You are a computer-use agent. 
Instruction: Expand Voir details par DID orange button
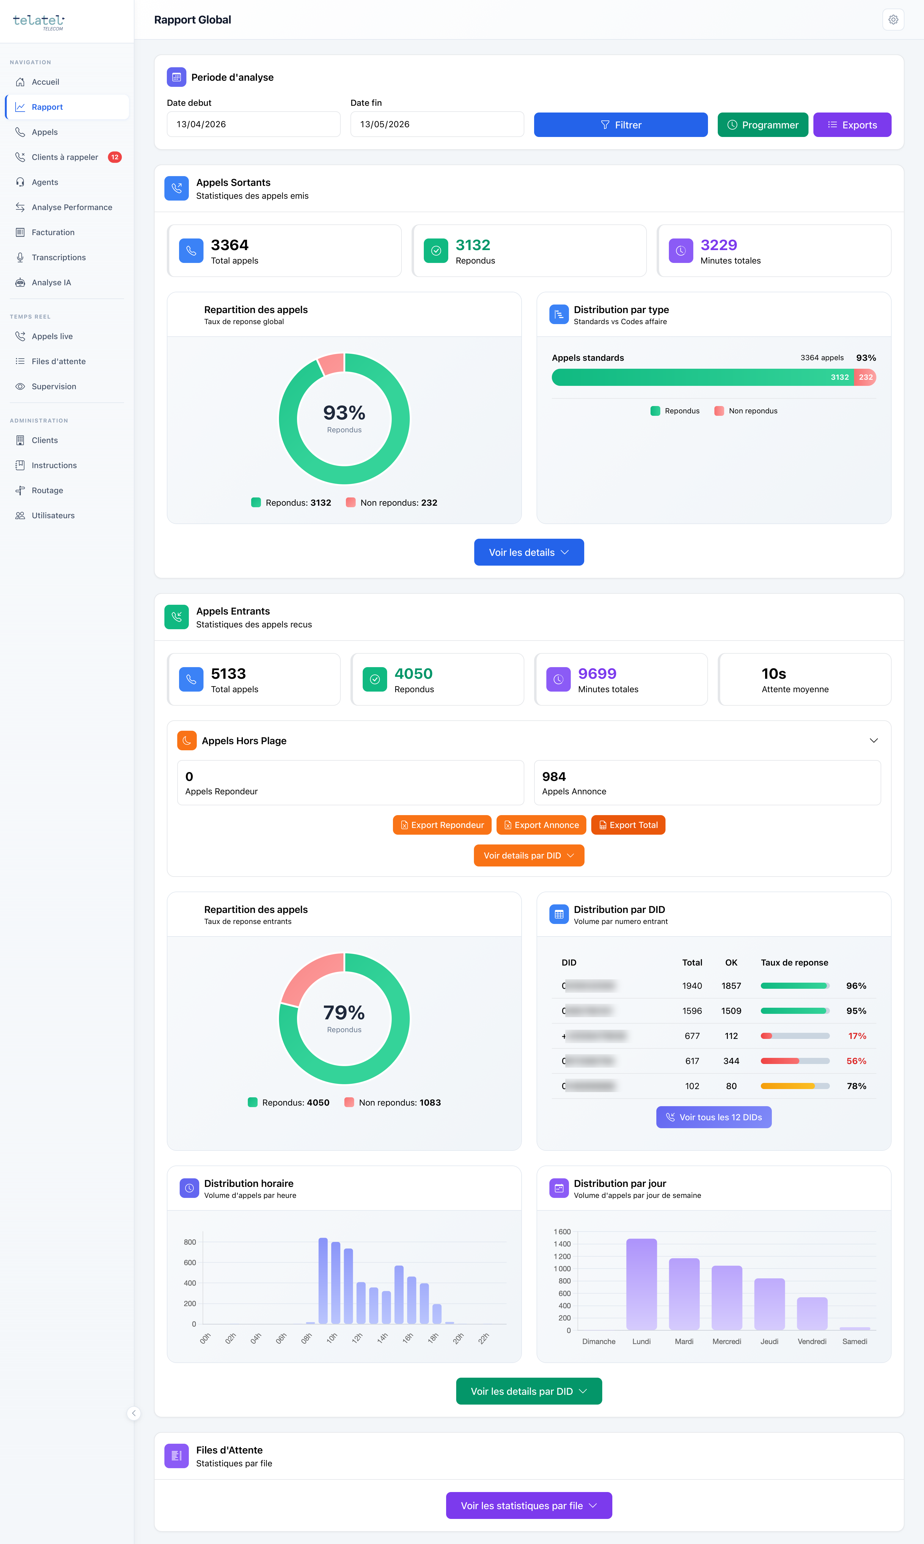pyautogui.click(x=529, y=856)
